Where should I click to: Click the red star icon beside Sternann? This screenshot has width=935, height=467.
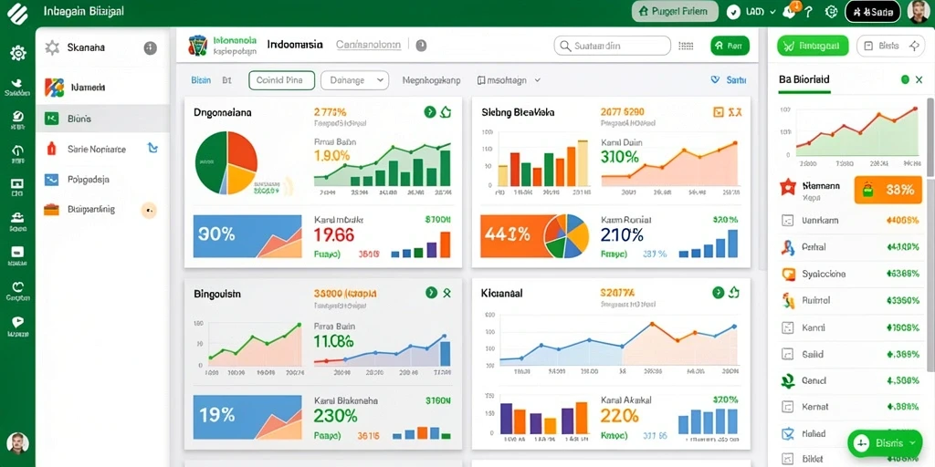click(788, 188)
